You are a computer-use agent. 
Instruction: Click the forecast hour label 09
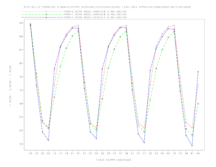pos(49,153)
